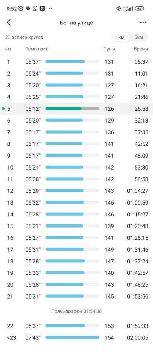Tap the Полумарафон 01:54:36 label
Image resolution: width=153 pixels, height=360 pixels.
(76, 312)
